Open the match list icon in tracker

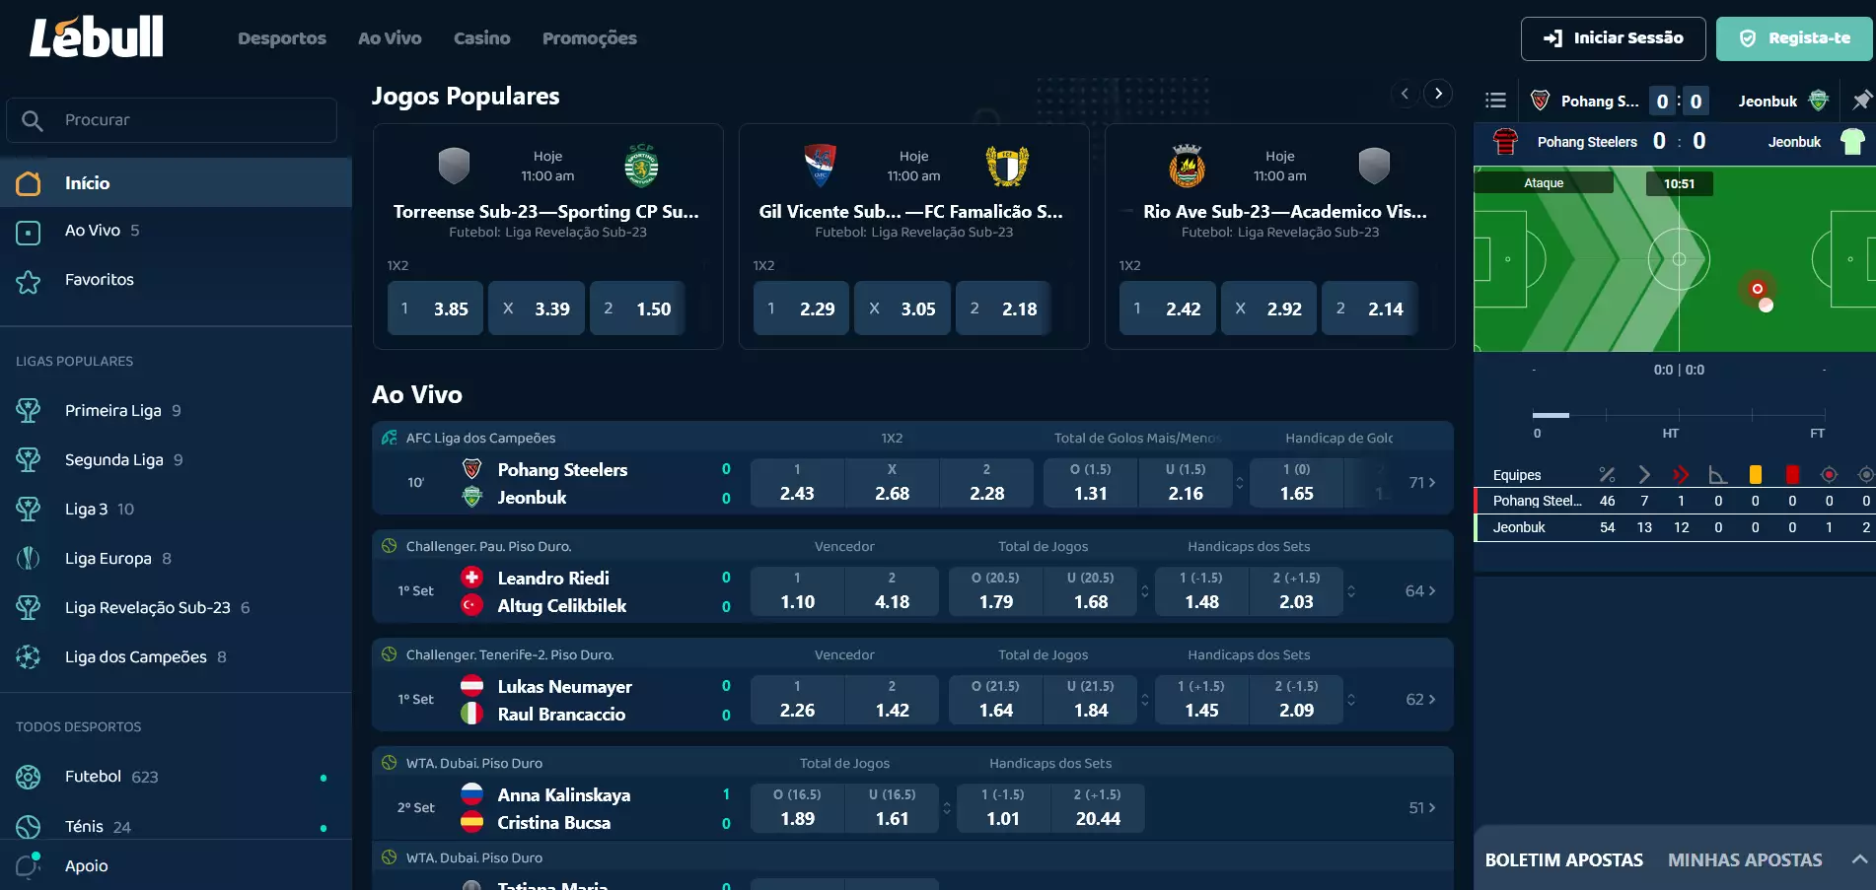tap(1495, 101)
